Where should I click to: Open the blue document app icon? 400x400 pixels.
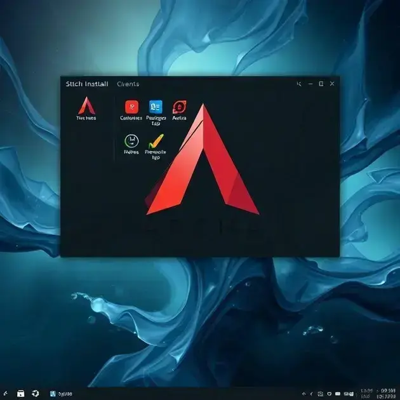156,107
